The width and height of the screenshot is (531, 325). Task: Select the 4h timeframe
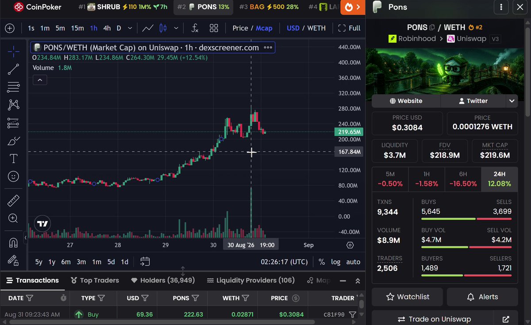point(107,28)
